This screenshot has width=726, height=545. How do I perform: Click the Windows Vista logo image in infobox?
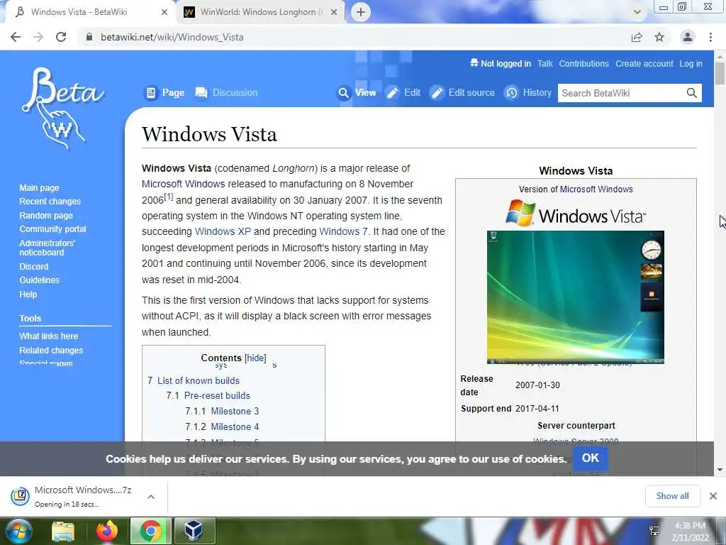pyautogui.click(x=576, y=214)
